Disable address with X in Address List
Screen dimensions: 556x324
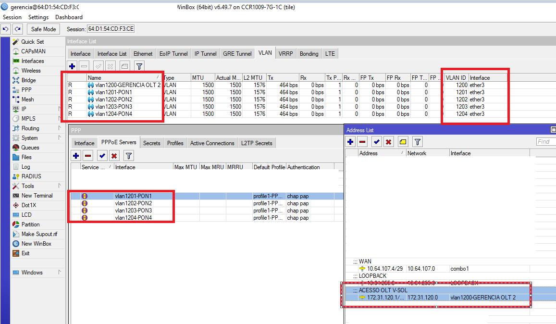tap(389, 142)
